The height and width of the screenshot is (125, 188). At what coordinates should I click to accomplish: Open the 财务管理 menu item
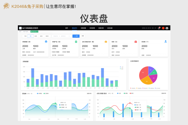click(92, 28)
